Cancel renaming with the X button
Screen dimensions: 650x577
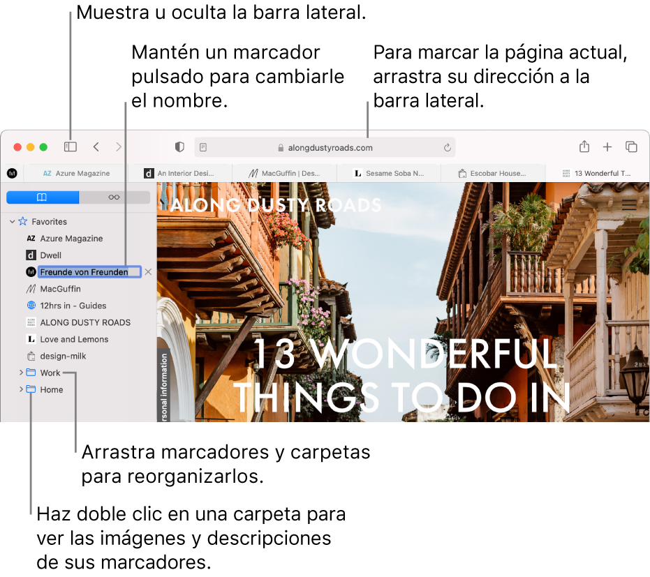pos(148,271)
